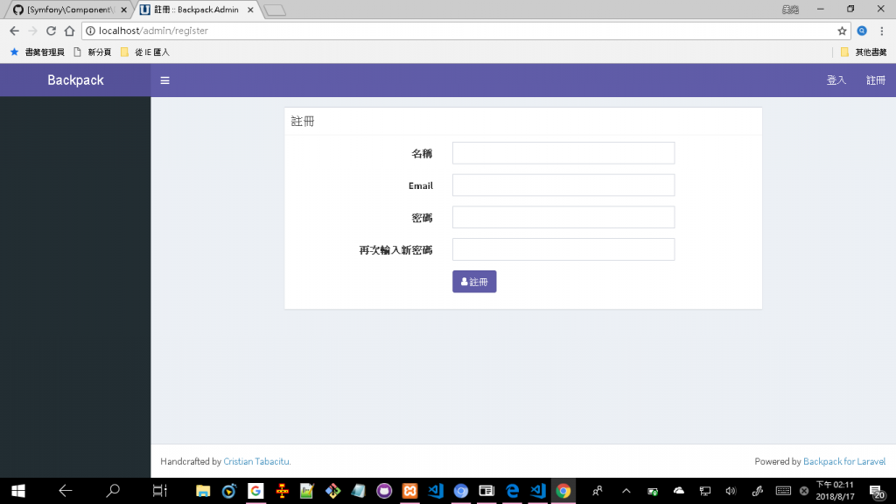Submit the form with the purple 註冊 button

(x=474, y=282)
